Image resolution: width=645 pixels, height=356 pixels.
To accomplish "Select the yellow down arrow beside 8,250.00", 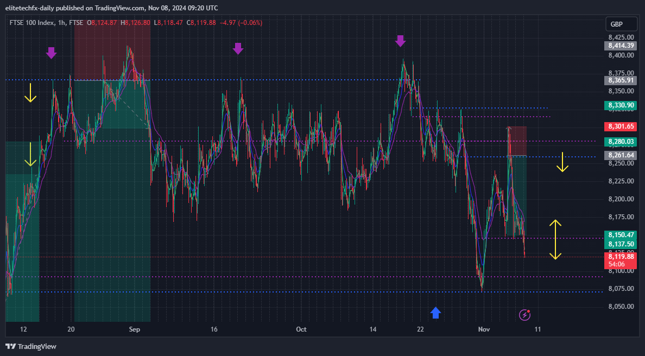I will tap(562, 162).
